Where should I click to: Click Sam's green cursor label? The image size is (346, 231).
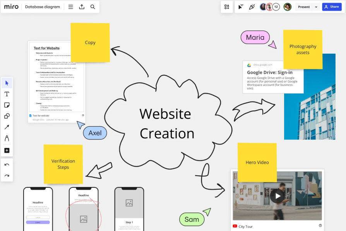point(192,219)
